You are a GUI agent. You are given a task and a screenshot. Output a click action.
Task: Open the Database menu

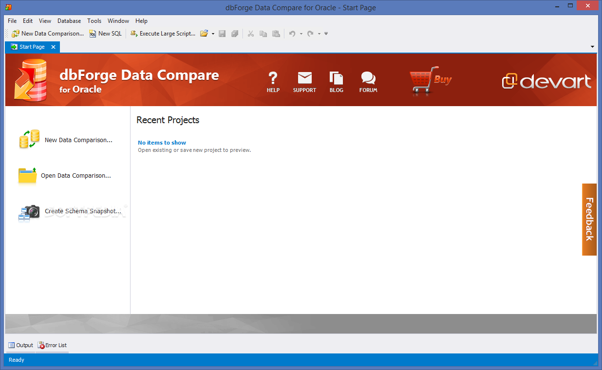[69, 21]
